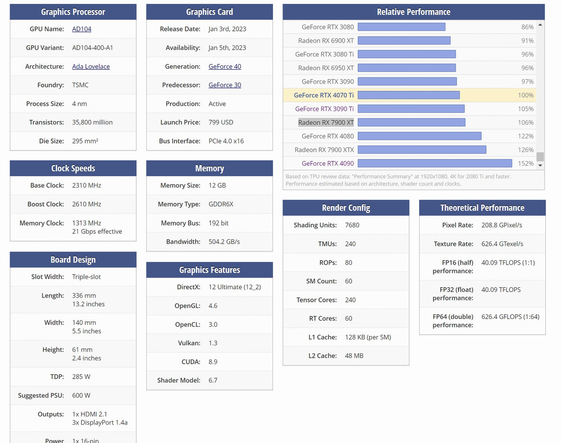Click the 2610 MHz boost clock value
Image resolution: width=562 pixels, height=443 pixels.
(86, 204)
